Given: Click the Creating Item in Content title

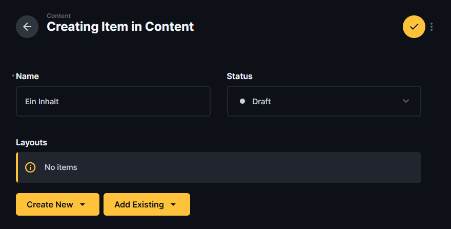Looking at the screenshot, I should click(120, 27).
